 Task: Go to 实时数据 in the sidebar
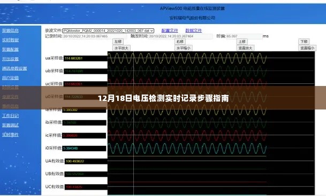[10, 40]
